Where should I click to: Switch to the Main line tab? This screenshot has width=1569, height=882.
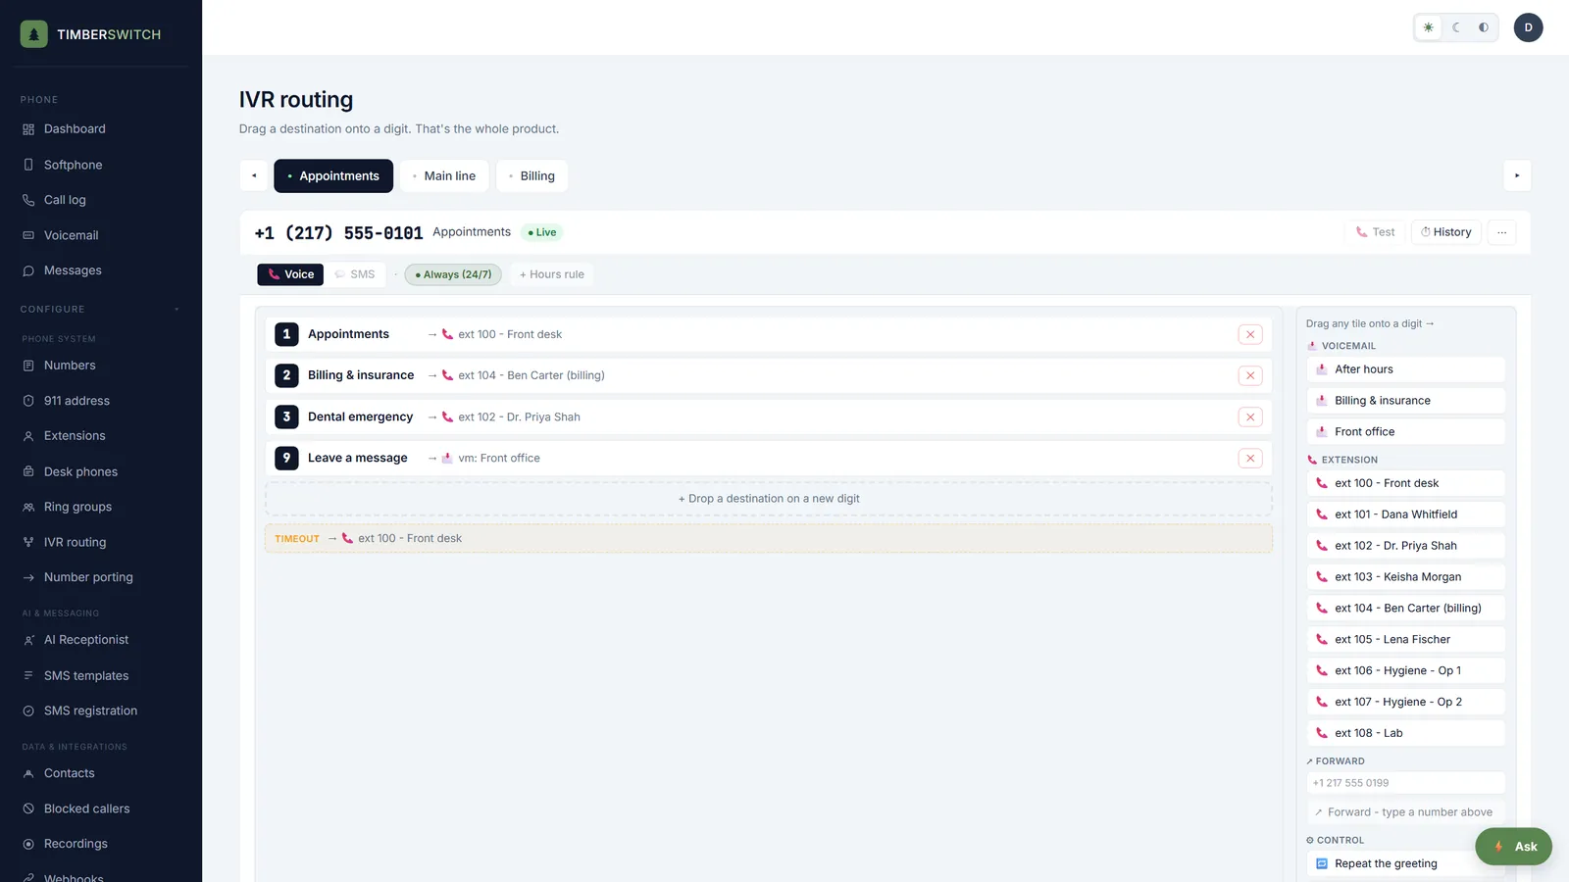pos(444,176)
